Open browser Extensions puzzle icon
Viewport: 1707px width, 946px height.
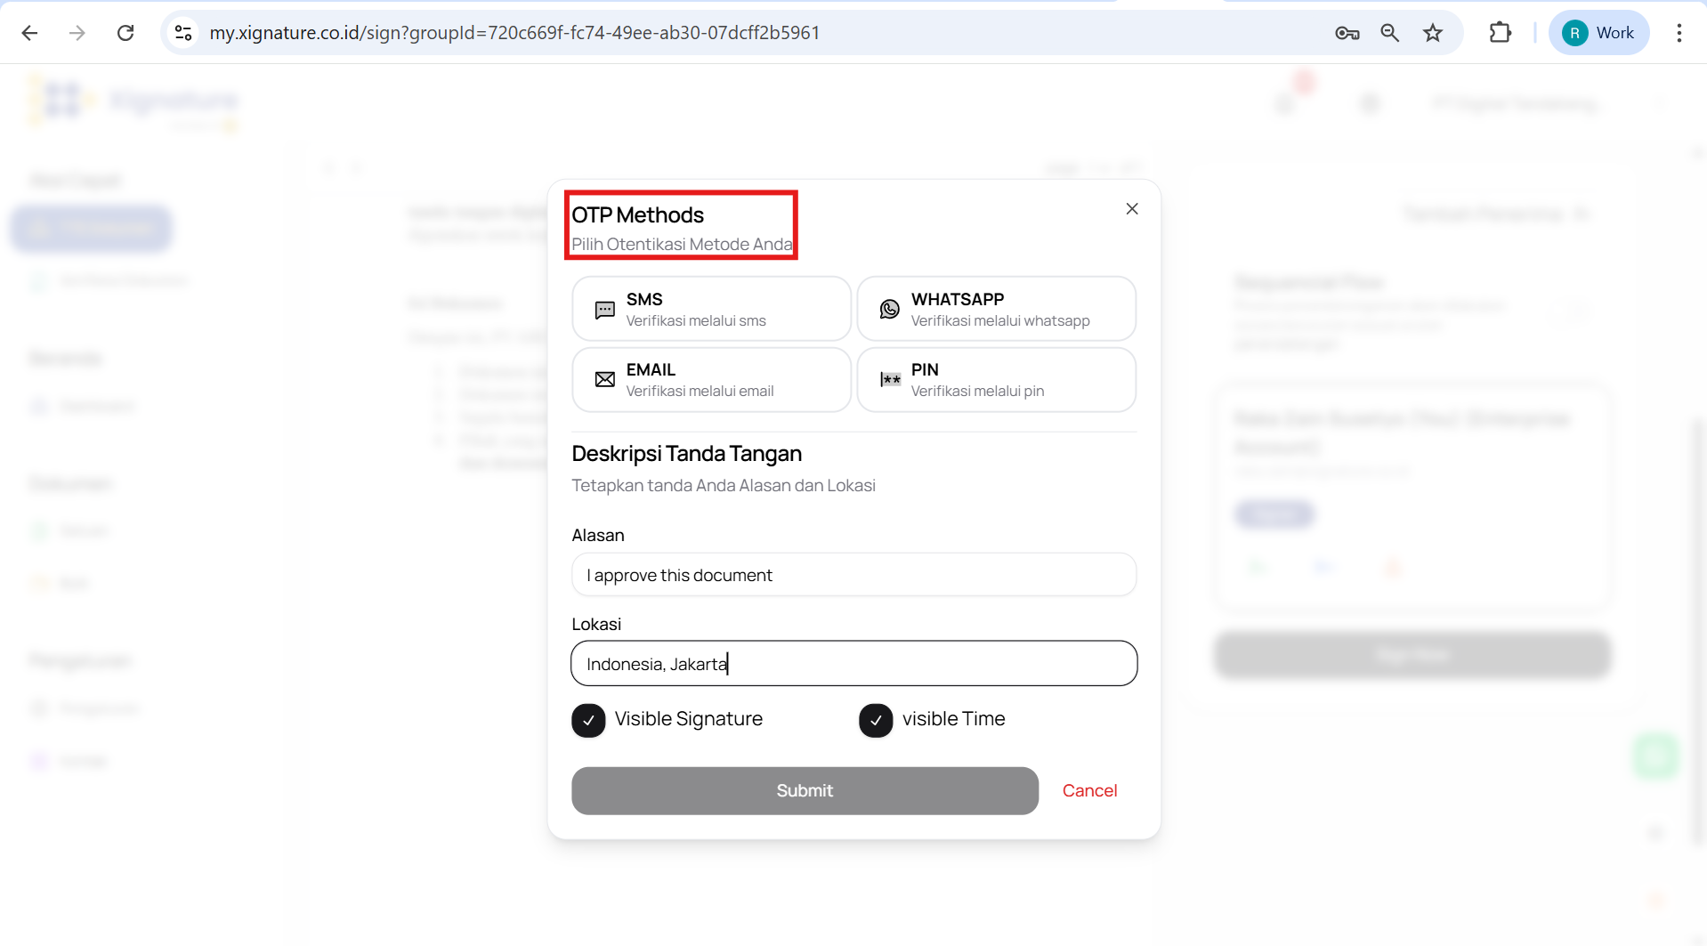click(x=1500, y=33)
